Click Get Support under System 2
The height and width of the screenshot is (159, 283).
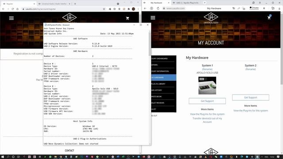pyautogui.click(x=251, y=97)
